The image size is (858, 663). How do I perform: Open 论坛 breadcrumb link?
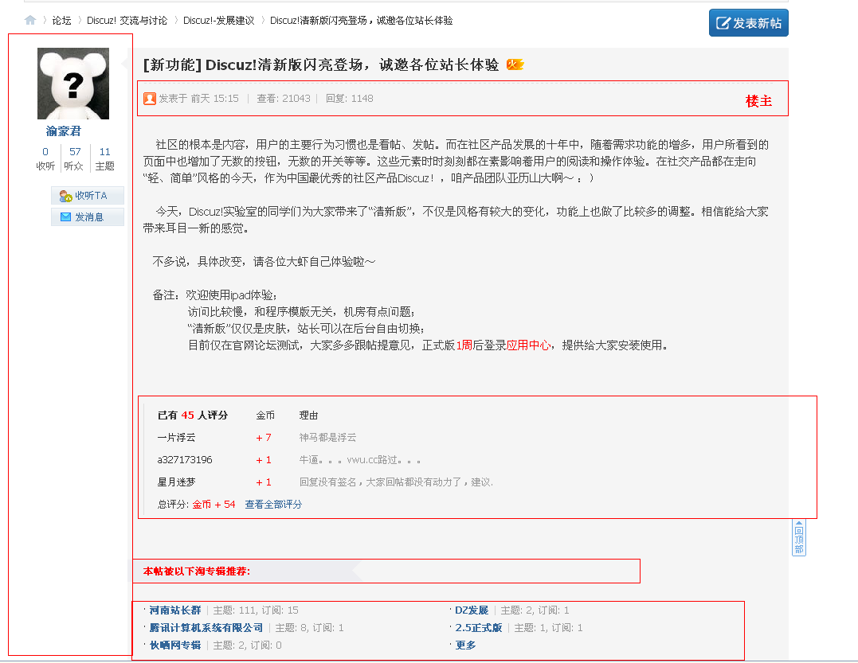click(x=61, y=20)
